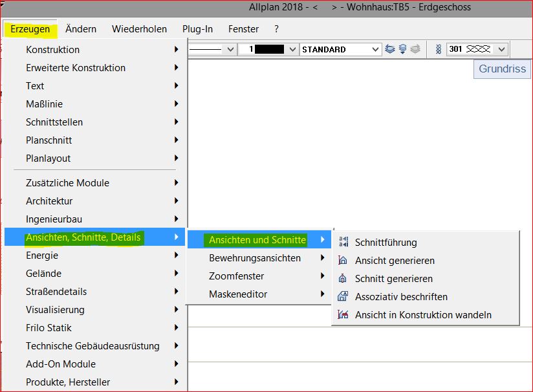Screen dimensions: 533x392
Task: Open the Ändern menu
Action: pyautogui.click(x=81, y=29)
